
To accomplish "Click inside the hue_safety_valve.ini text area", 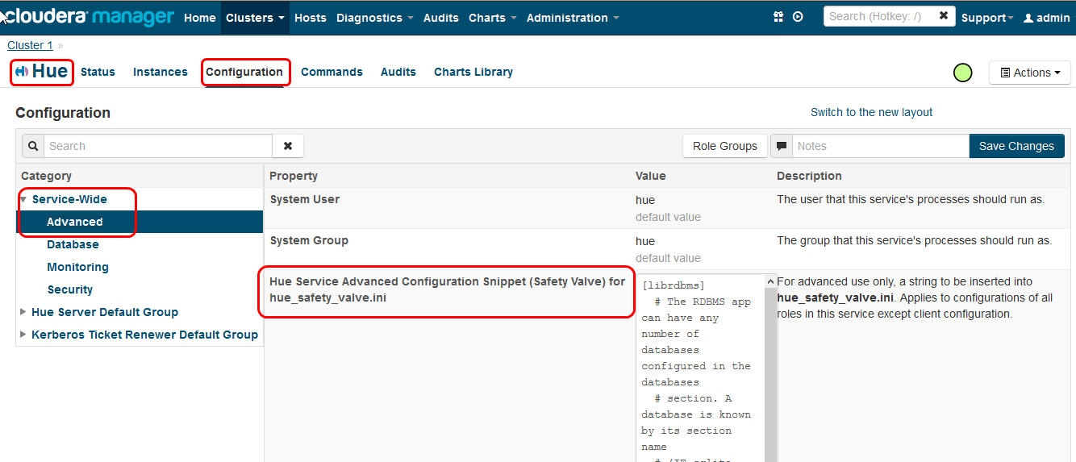I will [x=700, y=368].
